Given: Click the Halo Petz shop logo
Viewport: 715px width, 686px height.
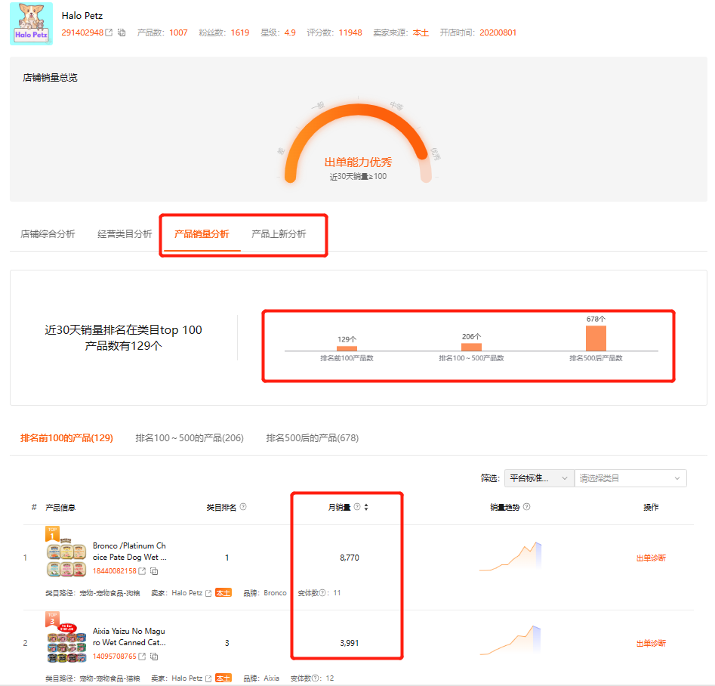Looking at the screenshot, I should (x=31, y=23).
